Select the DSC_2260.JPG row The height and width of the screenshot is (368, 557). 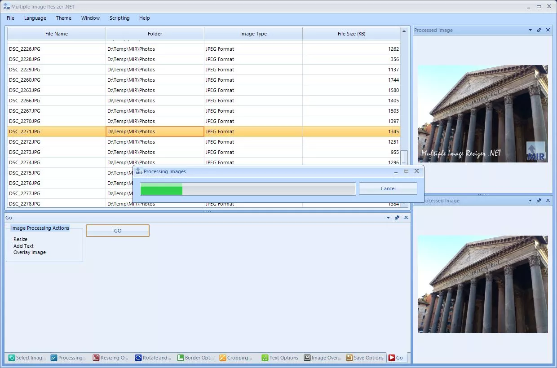(x=203, y=80)
